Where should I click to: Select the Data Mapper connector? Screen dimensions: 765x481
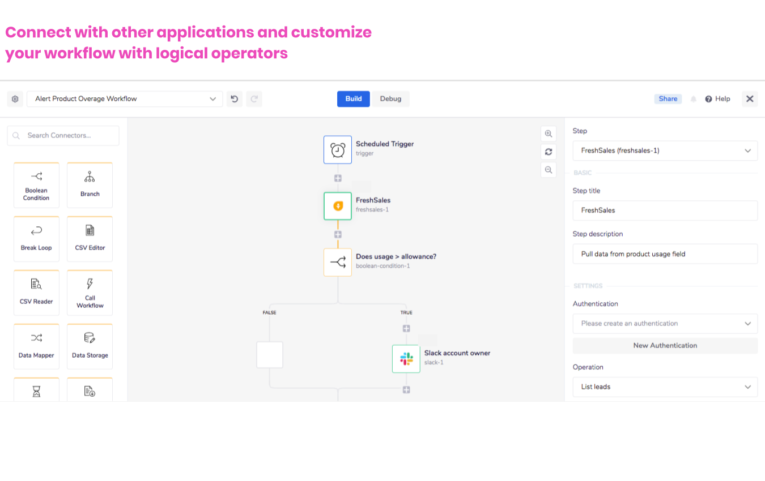36,346
